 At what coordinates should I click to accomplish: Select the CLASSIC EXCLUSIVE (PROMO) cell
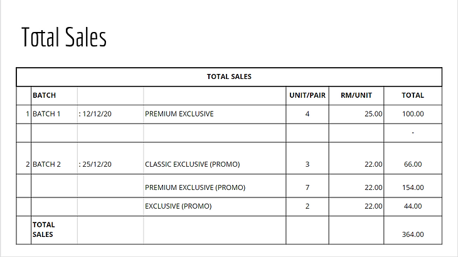click(215, 159)
